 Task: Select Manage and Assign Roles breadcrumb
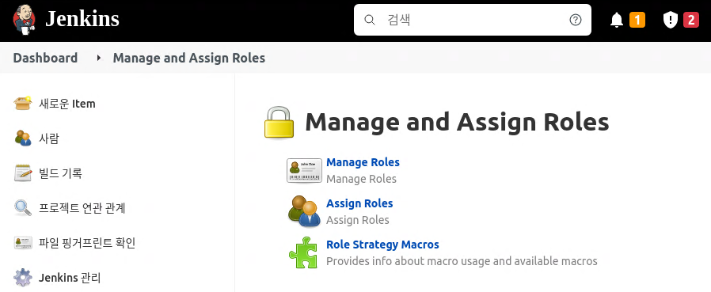(189, 58)
